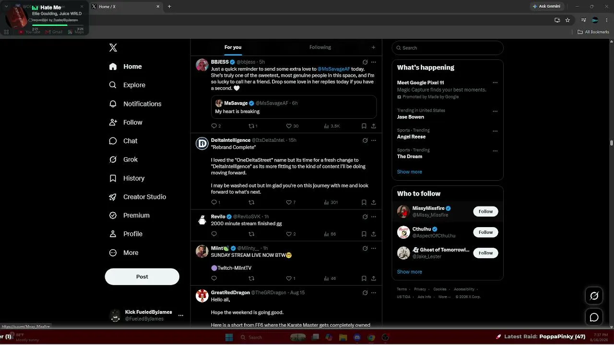Ask Grok about Revilo's post
This screenshot has width=614, height=345.
(365, 217)
